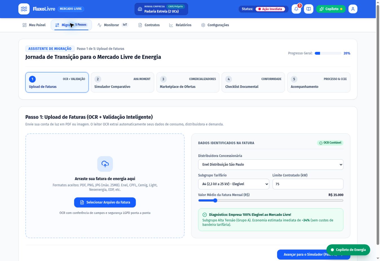The width and height of the screenshot is (380, 261).
Task: Go to the Contratos tab
Action: 149,25
